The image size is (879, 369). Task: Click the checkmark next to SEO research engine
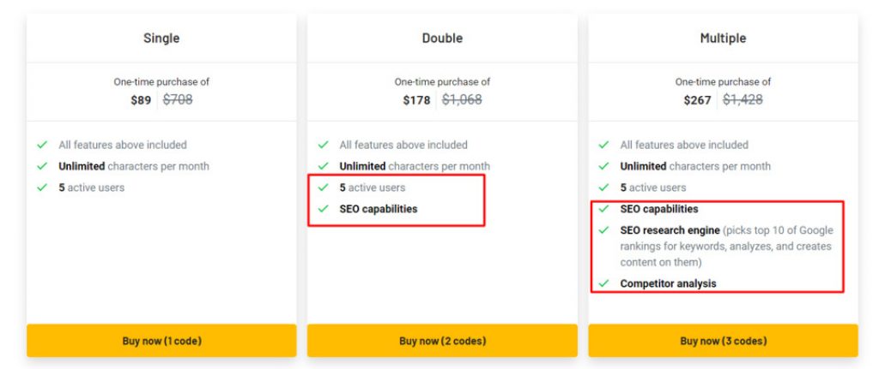(603, 229)
